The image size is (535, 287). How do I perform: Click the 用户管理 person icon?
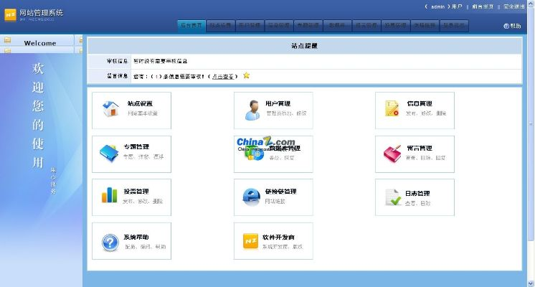pyautogui.click(x=252, y=109)
